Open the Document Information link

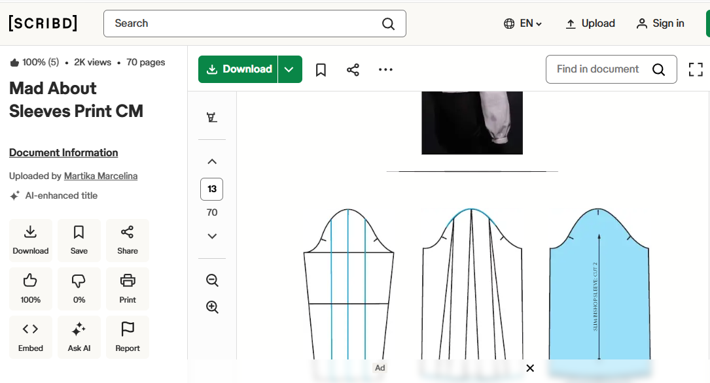(63, 153)
